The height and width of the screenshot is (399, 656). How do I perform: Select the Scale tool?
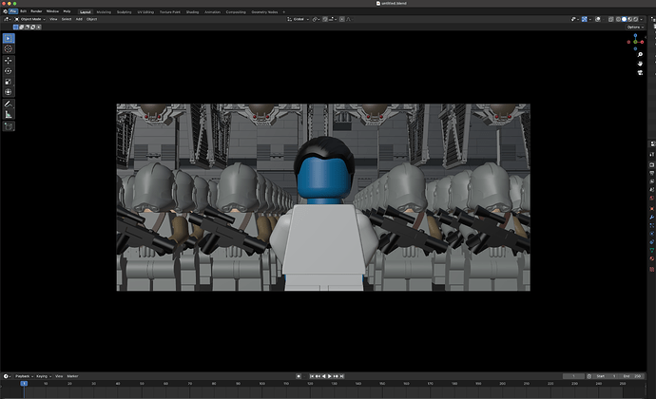[x=9, y=82]
